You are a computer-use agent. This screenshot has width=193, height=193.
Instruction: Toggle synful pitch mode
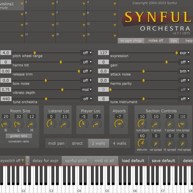(76, 161)
